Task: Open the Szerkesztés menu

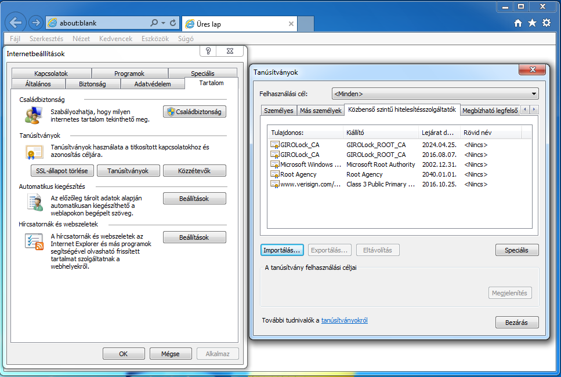Action: [46, 39]
